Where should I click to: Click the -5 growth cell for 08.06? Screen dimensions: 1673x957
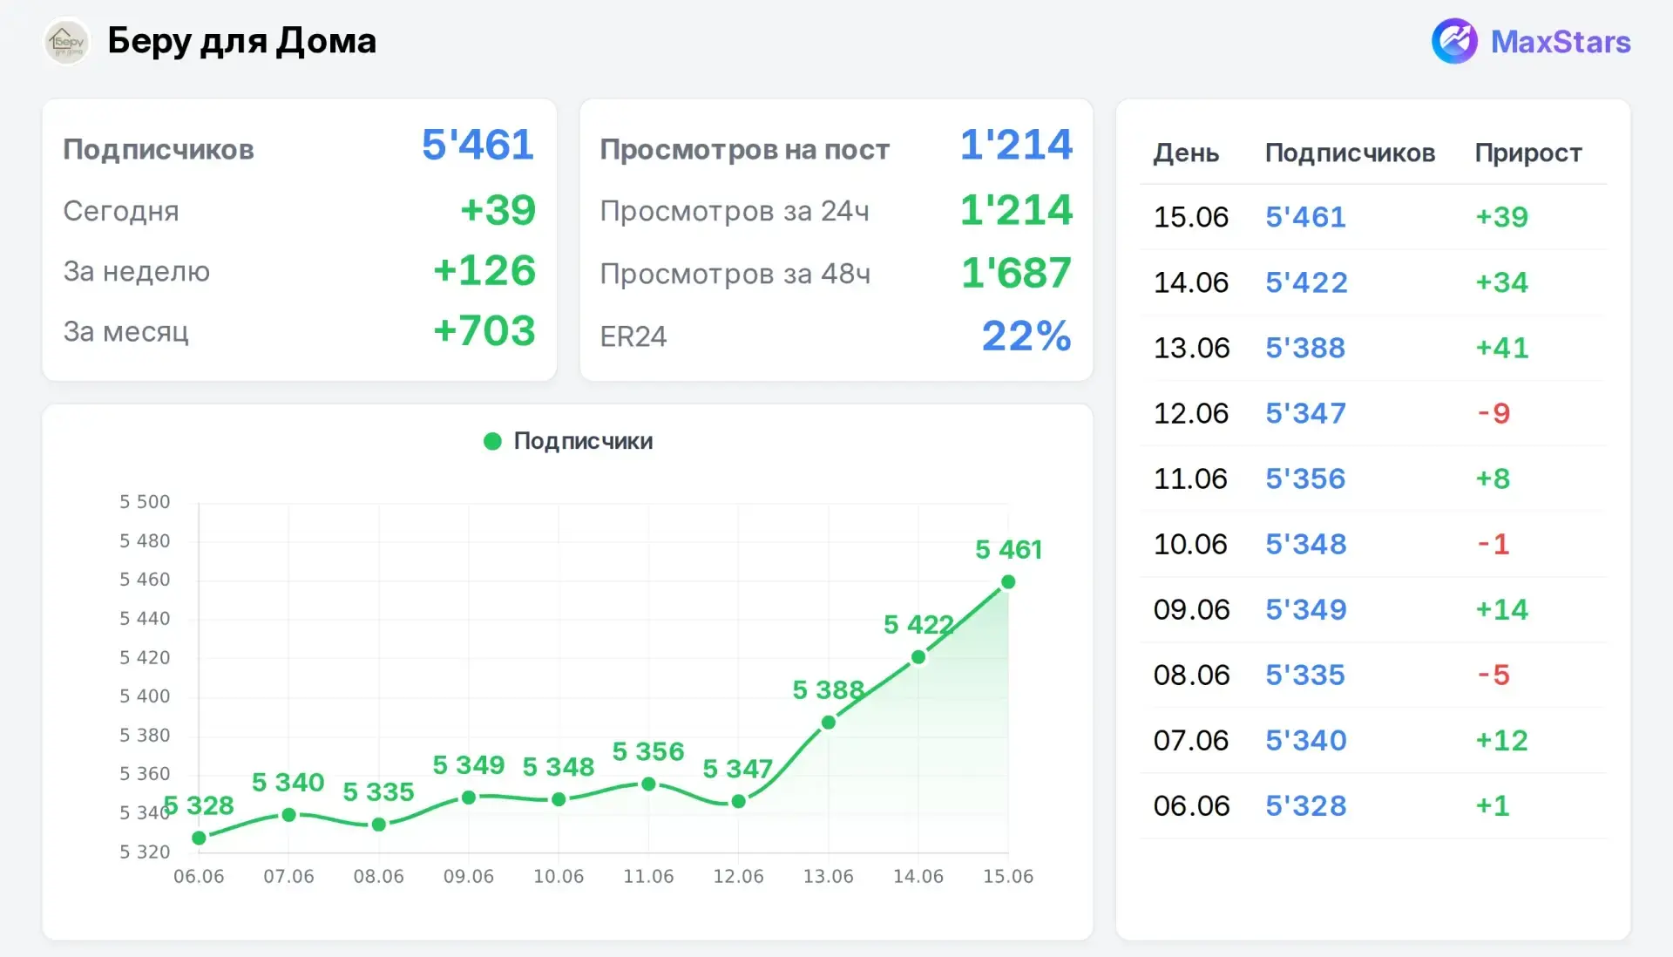tap(1494, 675)
